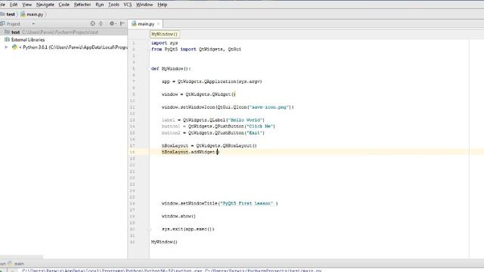The image size is (484, 272).
Task: Click the window.show() line
Action: pyautogui.click(x=178, y=216)
